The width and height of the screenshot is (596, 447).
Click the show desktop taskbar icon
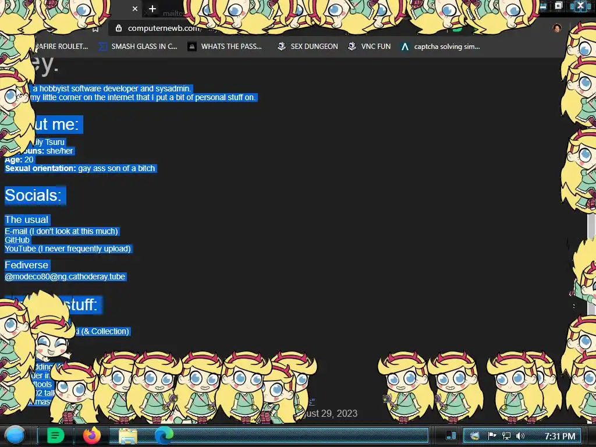(x=451, y=435)
